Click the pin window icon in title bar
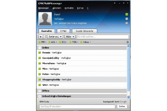The height and width of the screenshot is (111, 167). point(115,3)
